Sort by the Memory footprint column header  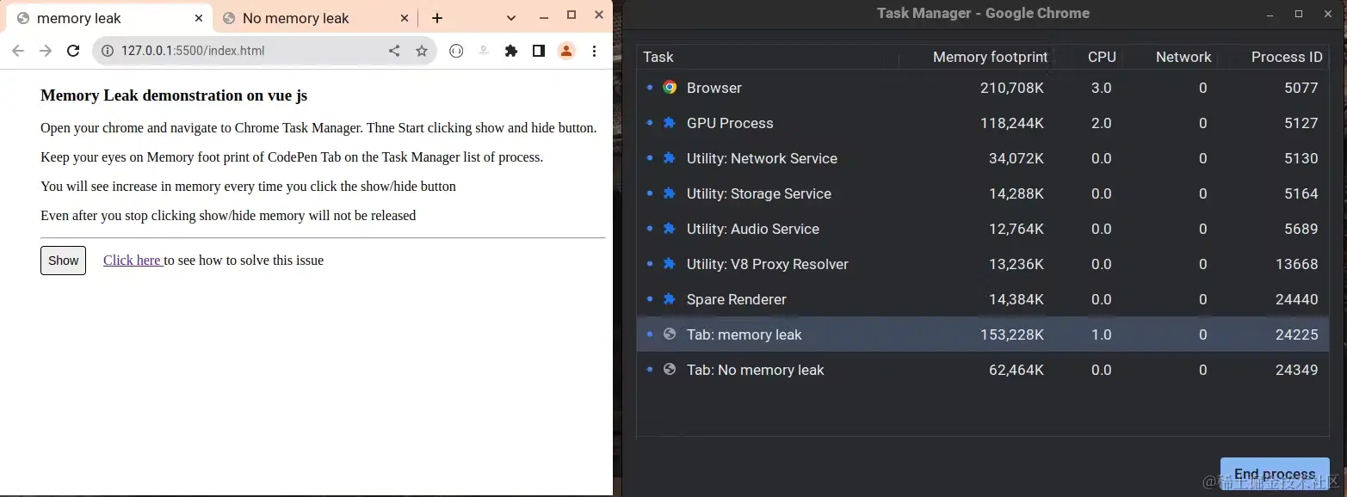click(x=990, y=57)
